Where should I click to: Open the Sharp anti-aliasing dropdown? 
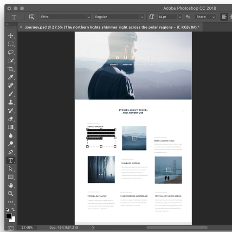coord(205,17)
